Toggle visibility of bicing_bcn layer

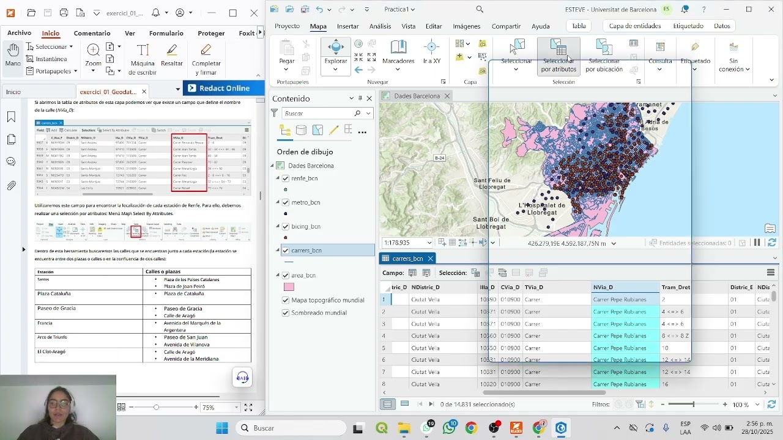tap(286, 226)
